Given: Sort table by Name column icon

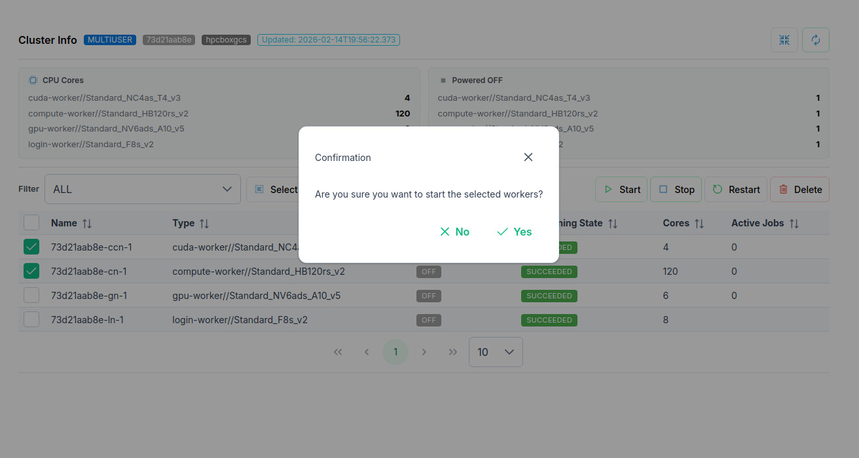Looking at the screenshot, I should coord(87,223).
